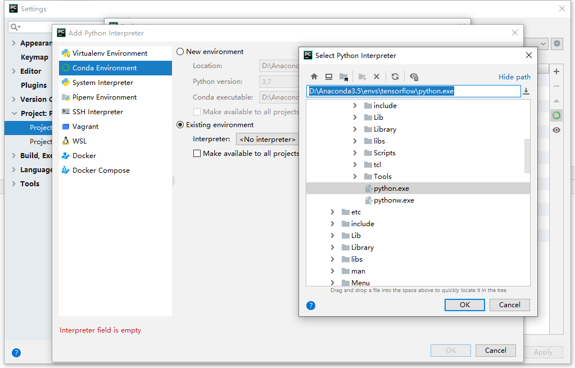Go to the home directory in file chooser
This screenshot has height=368, width=575.
(314, 77)
